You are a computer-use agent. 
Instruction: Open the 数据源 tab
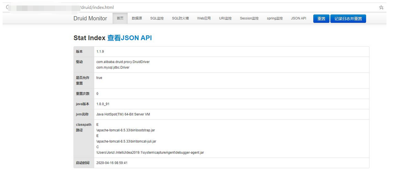tap(137, 18)
